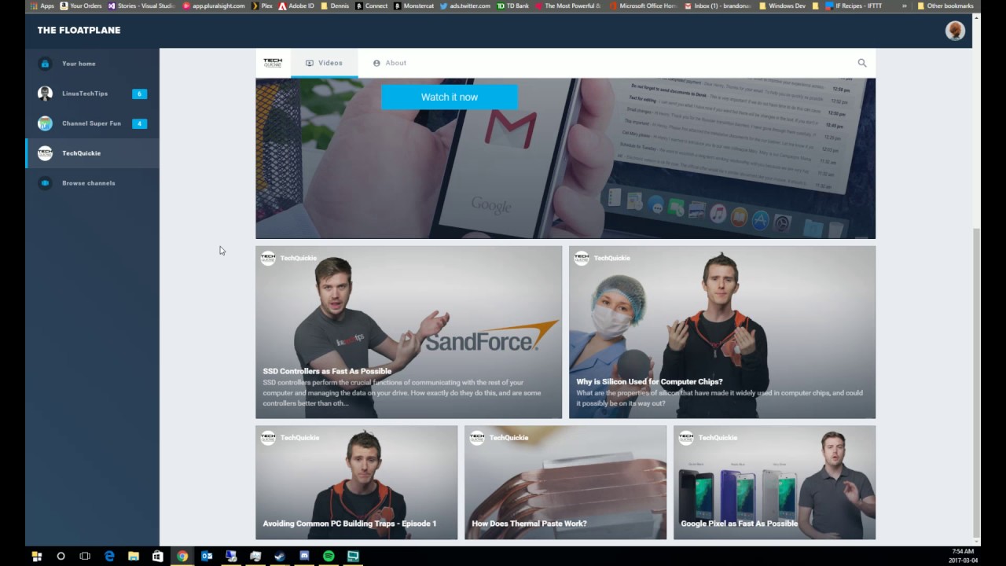Open How Does Thermal Paste Work title

[529, 524]
